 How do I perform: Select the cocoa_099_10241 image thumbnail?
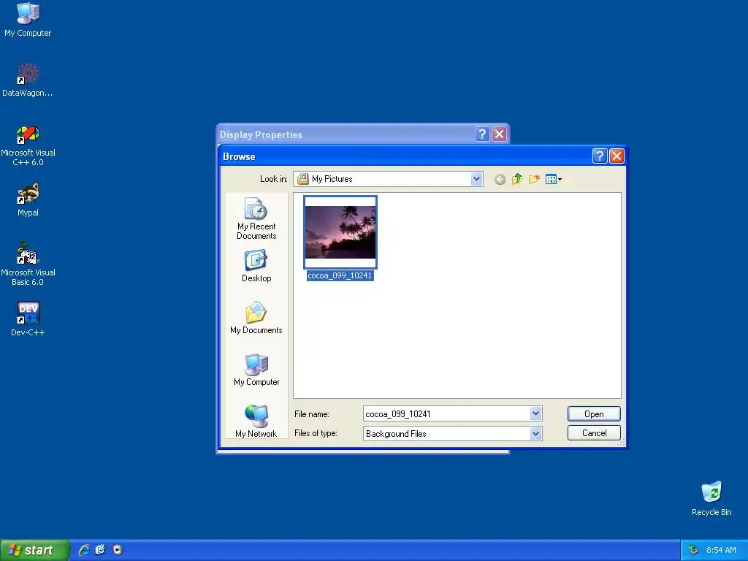(x=340, y=232)
